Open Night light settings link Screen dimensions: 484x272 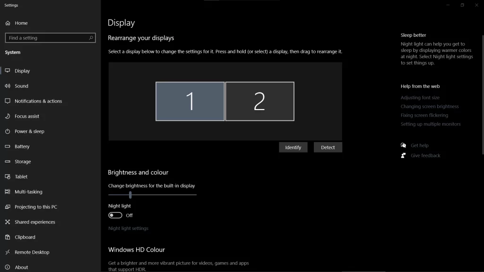[129, 228]
